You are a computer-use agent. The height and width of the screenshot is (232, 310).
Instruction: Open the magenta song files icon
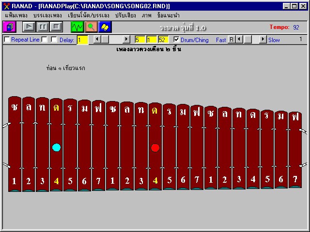click(10, 27)
